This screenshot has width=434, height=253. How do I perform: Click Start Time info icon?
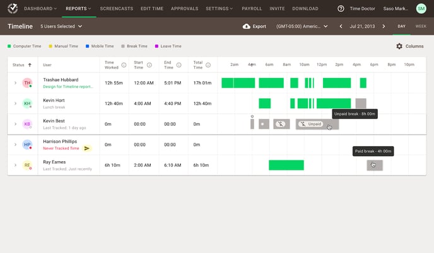tap(149, 65)
